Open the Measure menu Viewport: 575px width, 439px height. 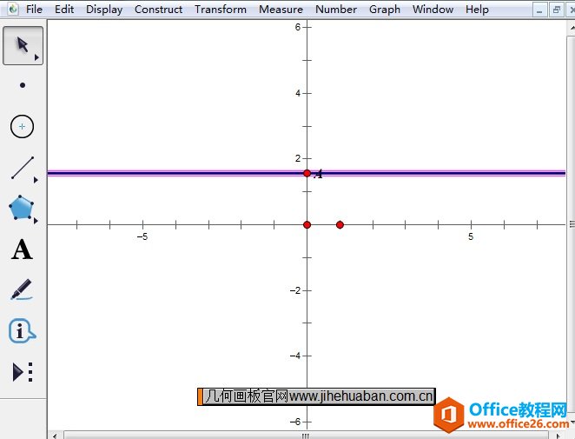[281, 10]
